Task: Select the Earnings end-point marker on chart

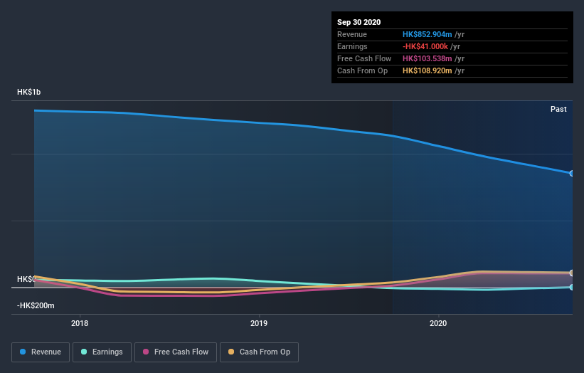Action: (x=572, y=287)
